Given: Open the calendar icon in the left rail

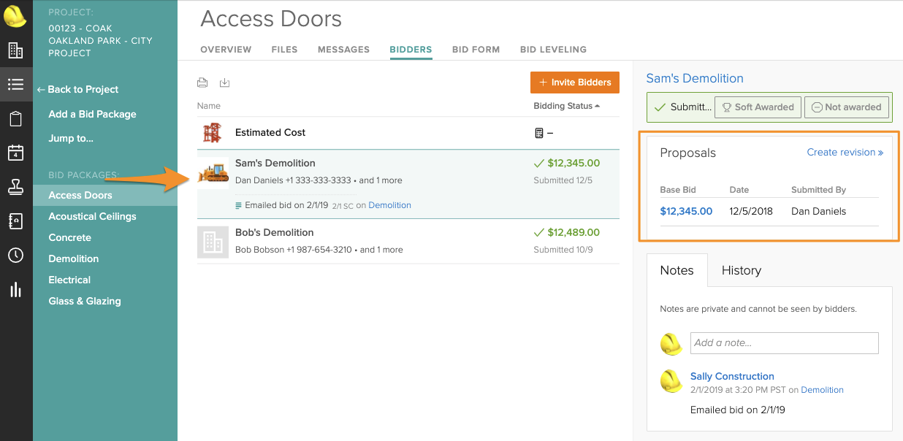Looking at the screenshot, I should (15, 153).
